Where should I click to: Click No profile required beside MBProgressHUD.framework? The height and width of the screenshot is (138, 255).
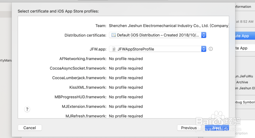pyautogui.click(x=126, y=97)
